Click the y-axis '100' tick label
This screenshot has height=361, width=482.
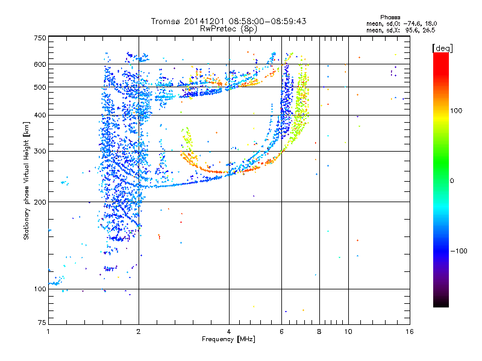pyautogui.click(x=40, y=289)
